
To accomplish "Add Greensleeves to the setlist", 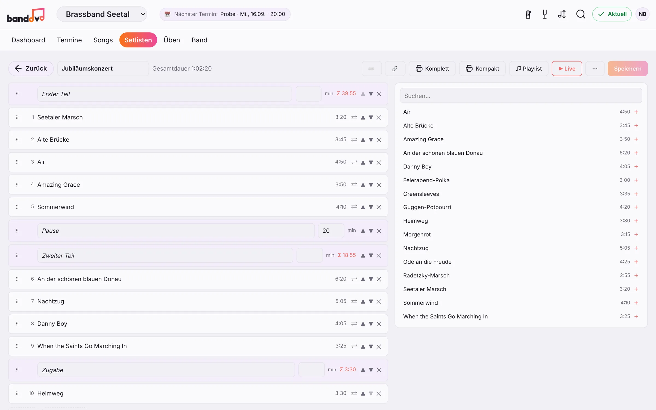I will (636, 194).
